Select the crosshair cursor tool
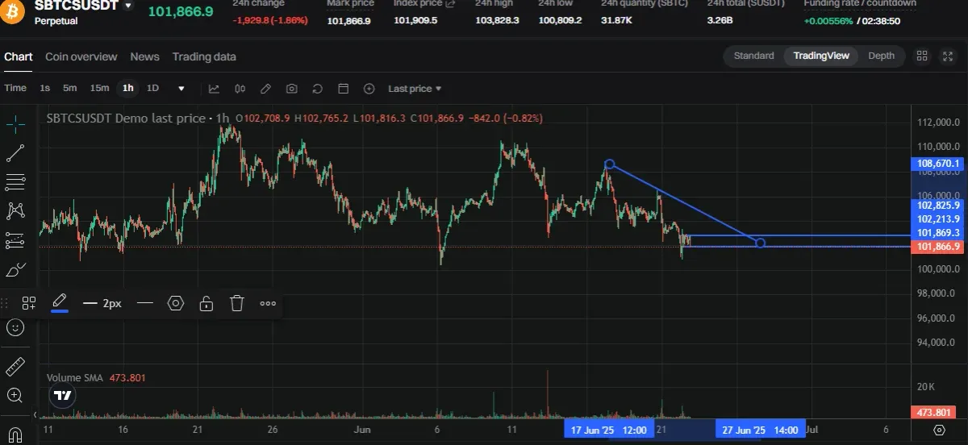 (x=15, y=123)
